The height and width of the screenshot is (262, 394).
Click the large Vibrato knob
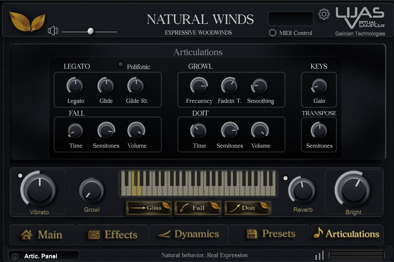click(39, 190)
